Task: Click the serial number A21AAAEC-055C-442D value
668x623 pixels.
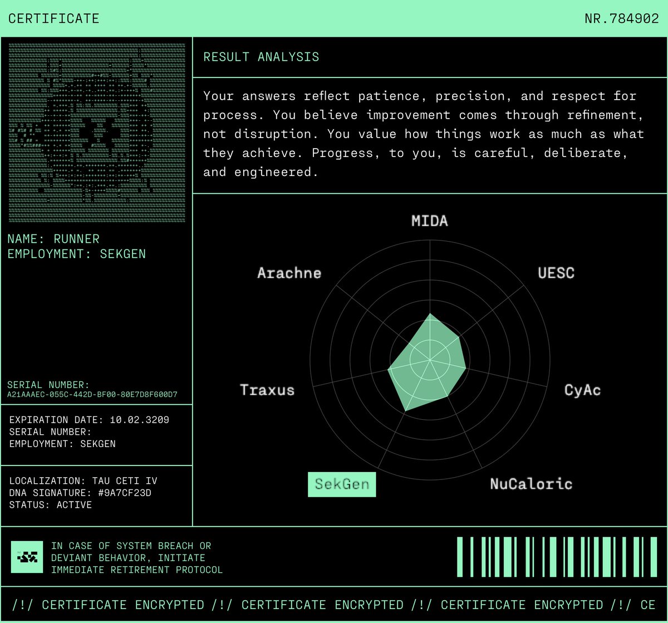Action: (x=92, y=395)
